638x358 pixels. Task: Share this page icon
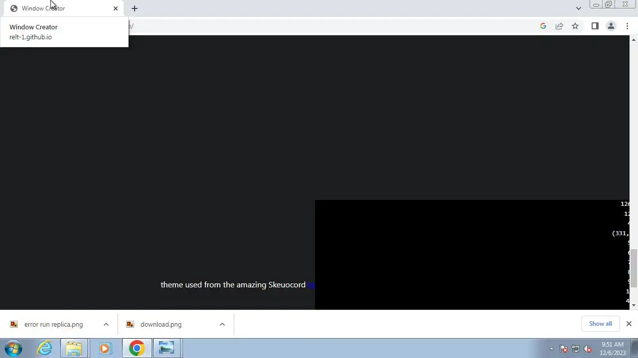pyautogui.click(x=559, y=26)
